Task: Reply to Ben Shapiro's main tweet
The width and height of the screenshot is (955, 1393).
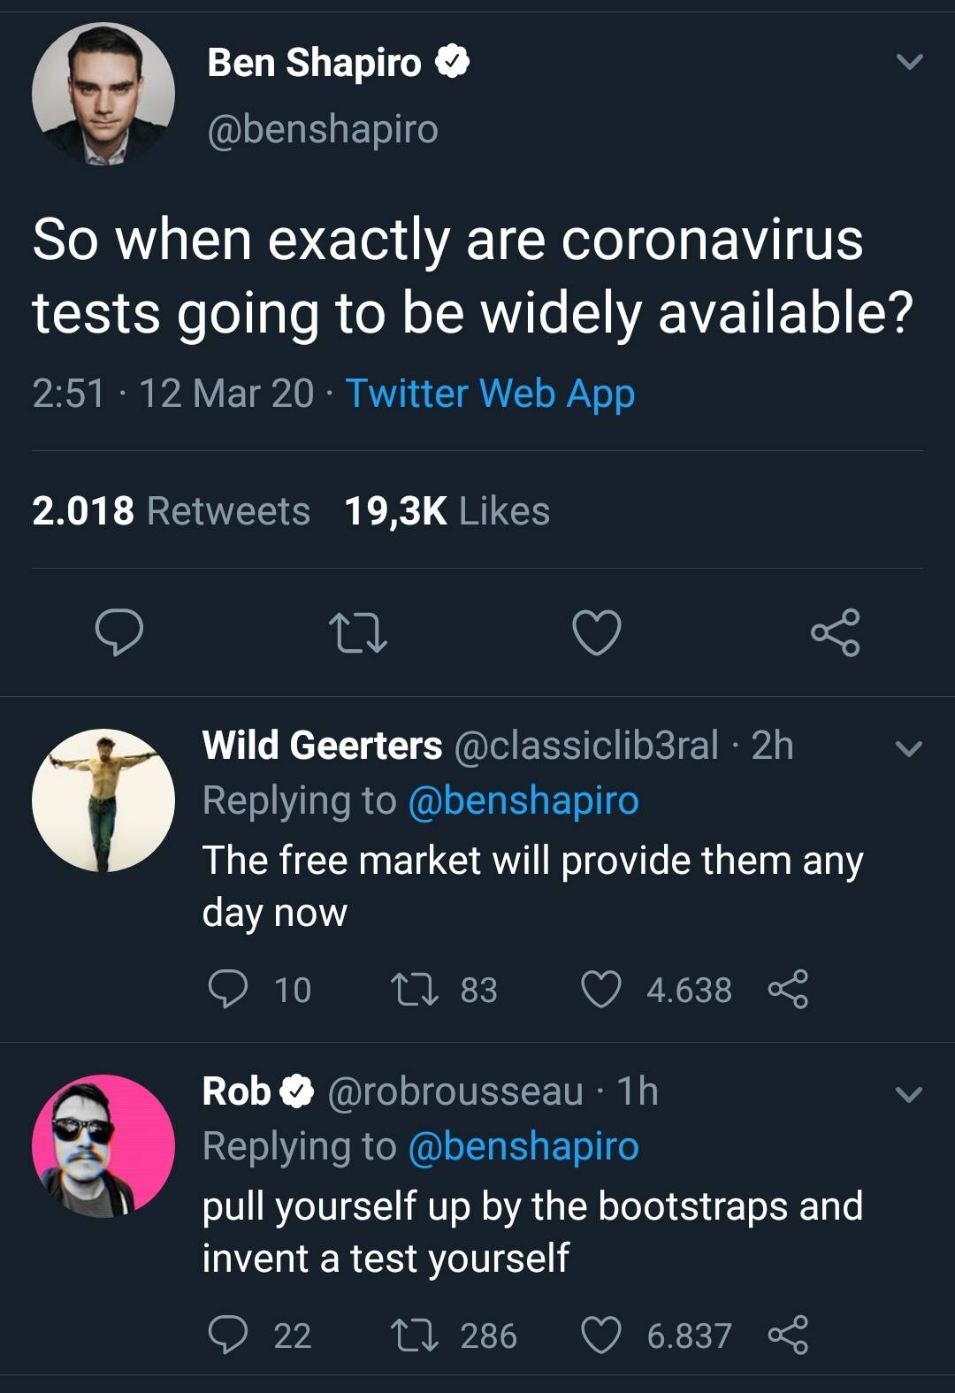Action: point(119,633)
